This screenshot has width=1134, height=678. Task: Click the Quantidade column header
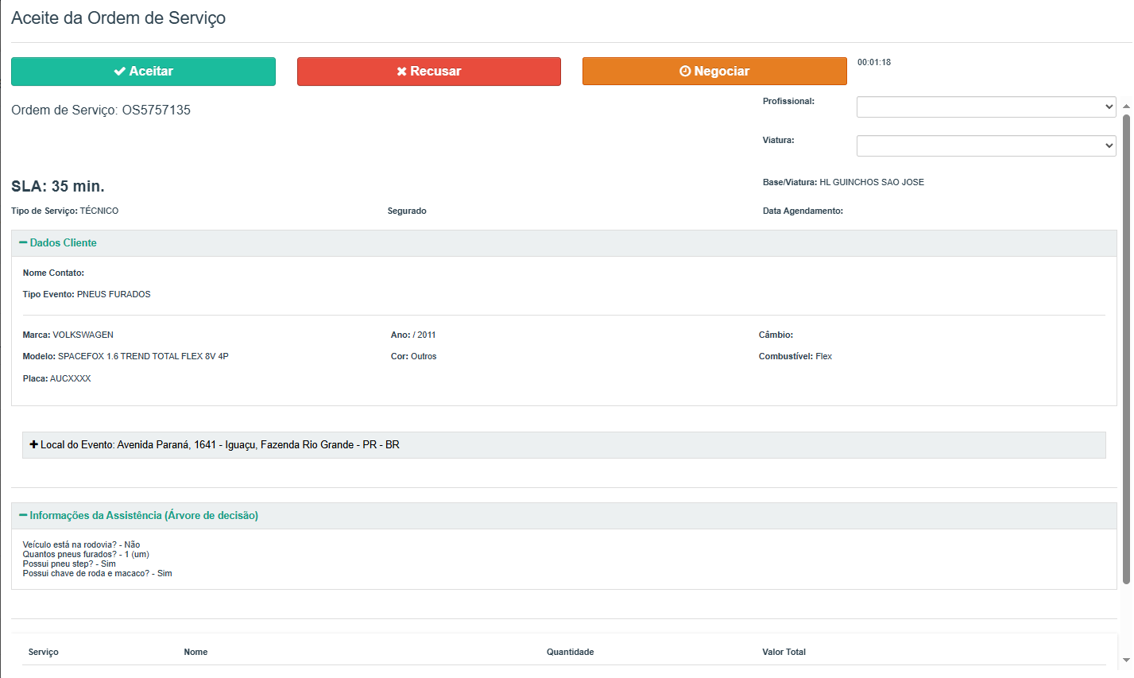point(570,653)
